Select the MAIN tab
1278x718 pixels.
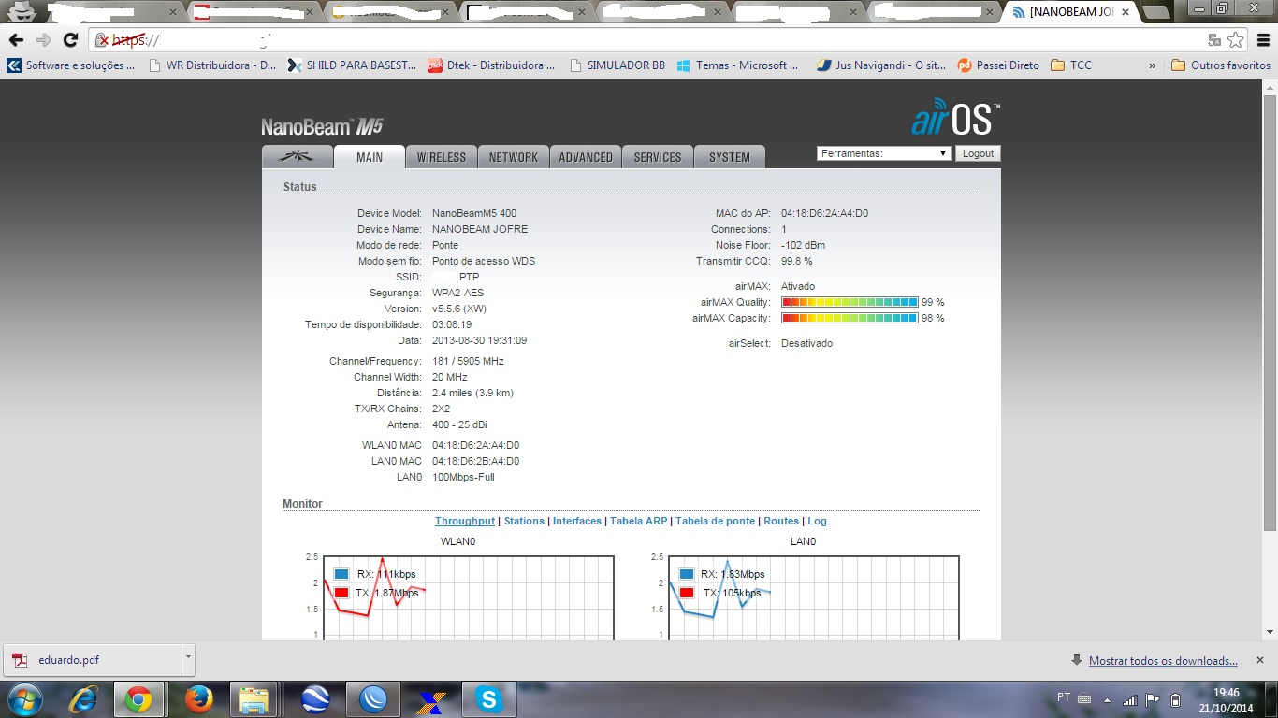(x=370, y=157)
